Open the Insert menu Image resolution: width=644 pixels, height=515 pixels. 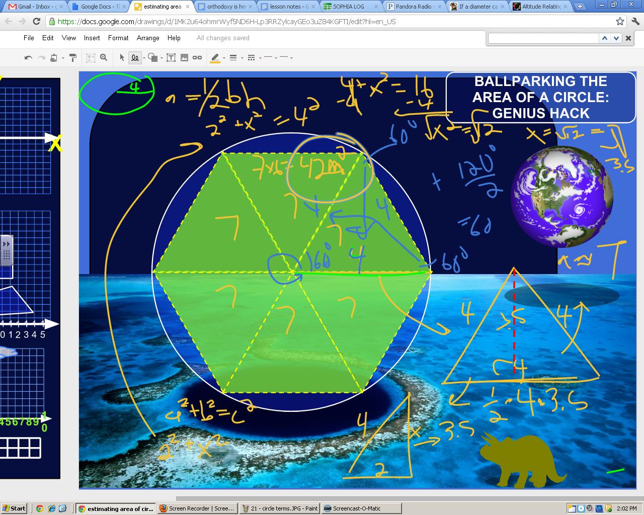coord(92,38)
